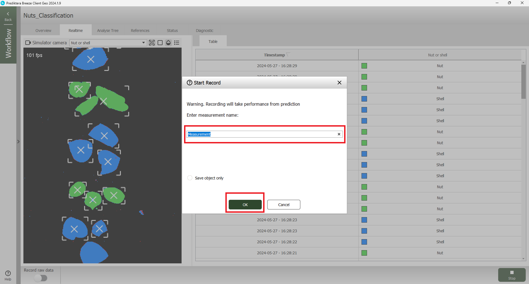Toggle the Record raw data switch
Screen dimensions: 529x284
(41, 278)
